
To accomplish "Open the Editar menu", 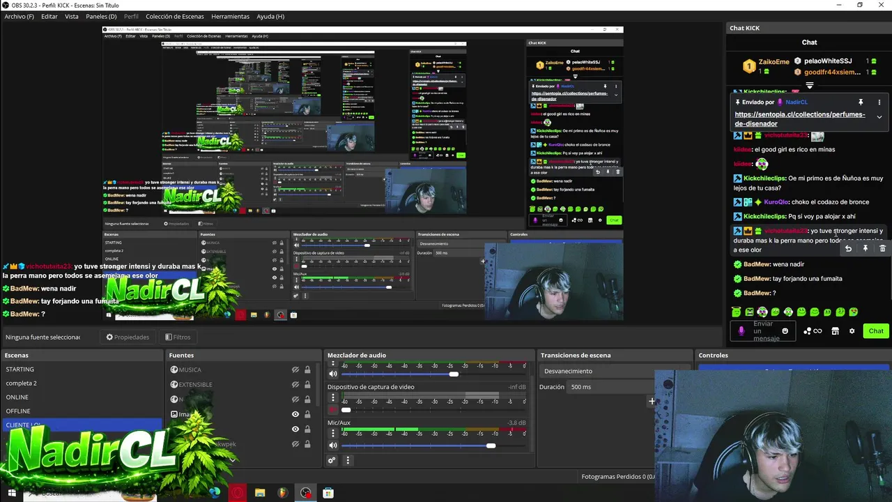I will tap(49, 16).
